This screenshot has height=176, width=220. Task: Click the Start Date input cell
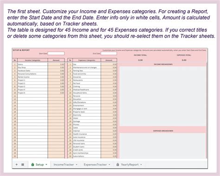[x=56, y=53]
